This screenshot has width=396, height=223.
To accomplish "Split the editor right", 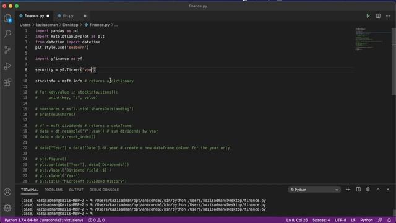I will (x=378, y=16).
